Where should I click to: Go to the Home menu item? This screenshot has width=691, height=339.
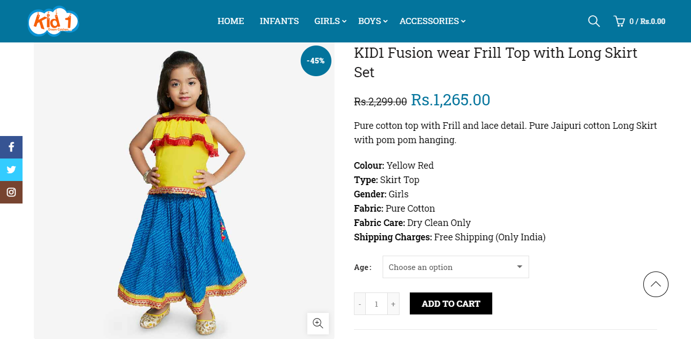[231, 21]
